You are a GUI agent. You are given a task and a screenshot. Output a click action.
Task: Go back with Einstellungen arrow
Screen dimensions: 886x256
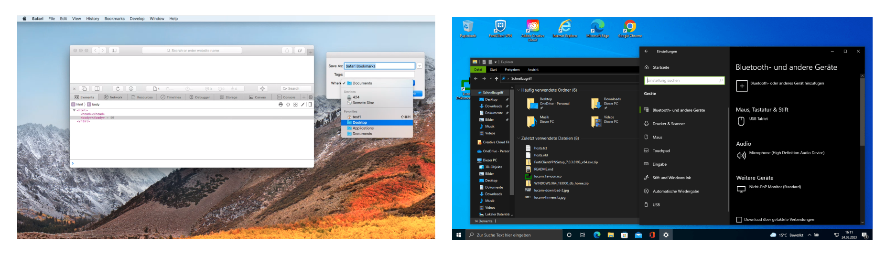(x=646, y=51)
